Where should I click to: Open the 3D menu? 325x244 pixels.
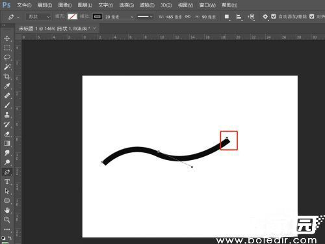coord(166,5)
